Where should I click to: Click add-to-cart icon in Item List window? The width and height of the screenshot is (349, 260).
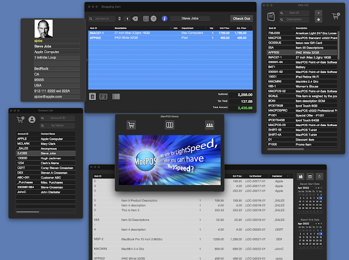click(336, 16)
